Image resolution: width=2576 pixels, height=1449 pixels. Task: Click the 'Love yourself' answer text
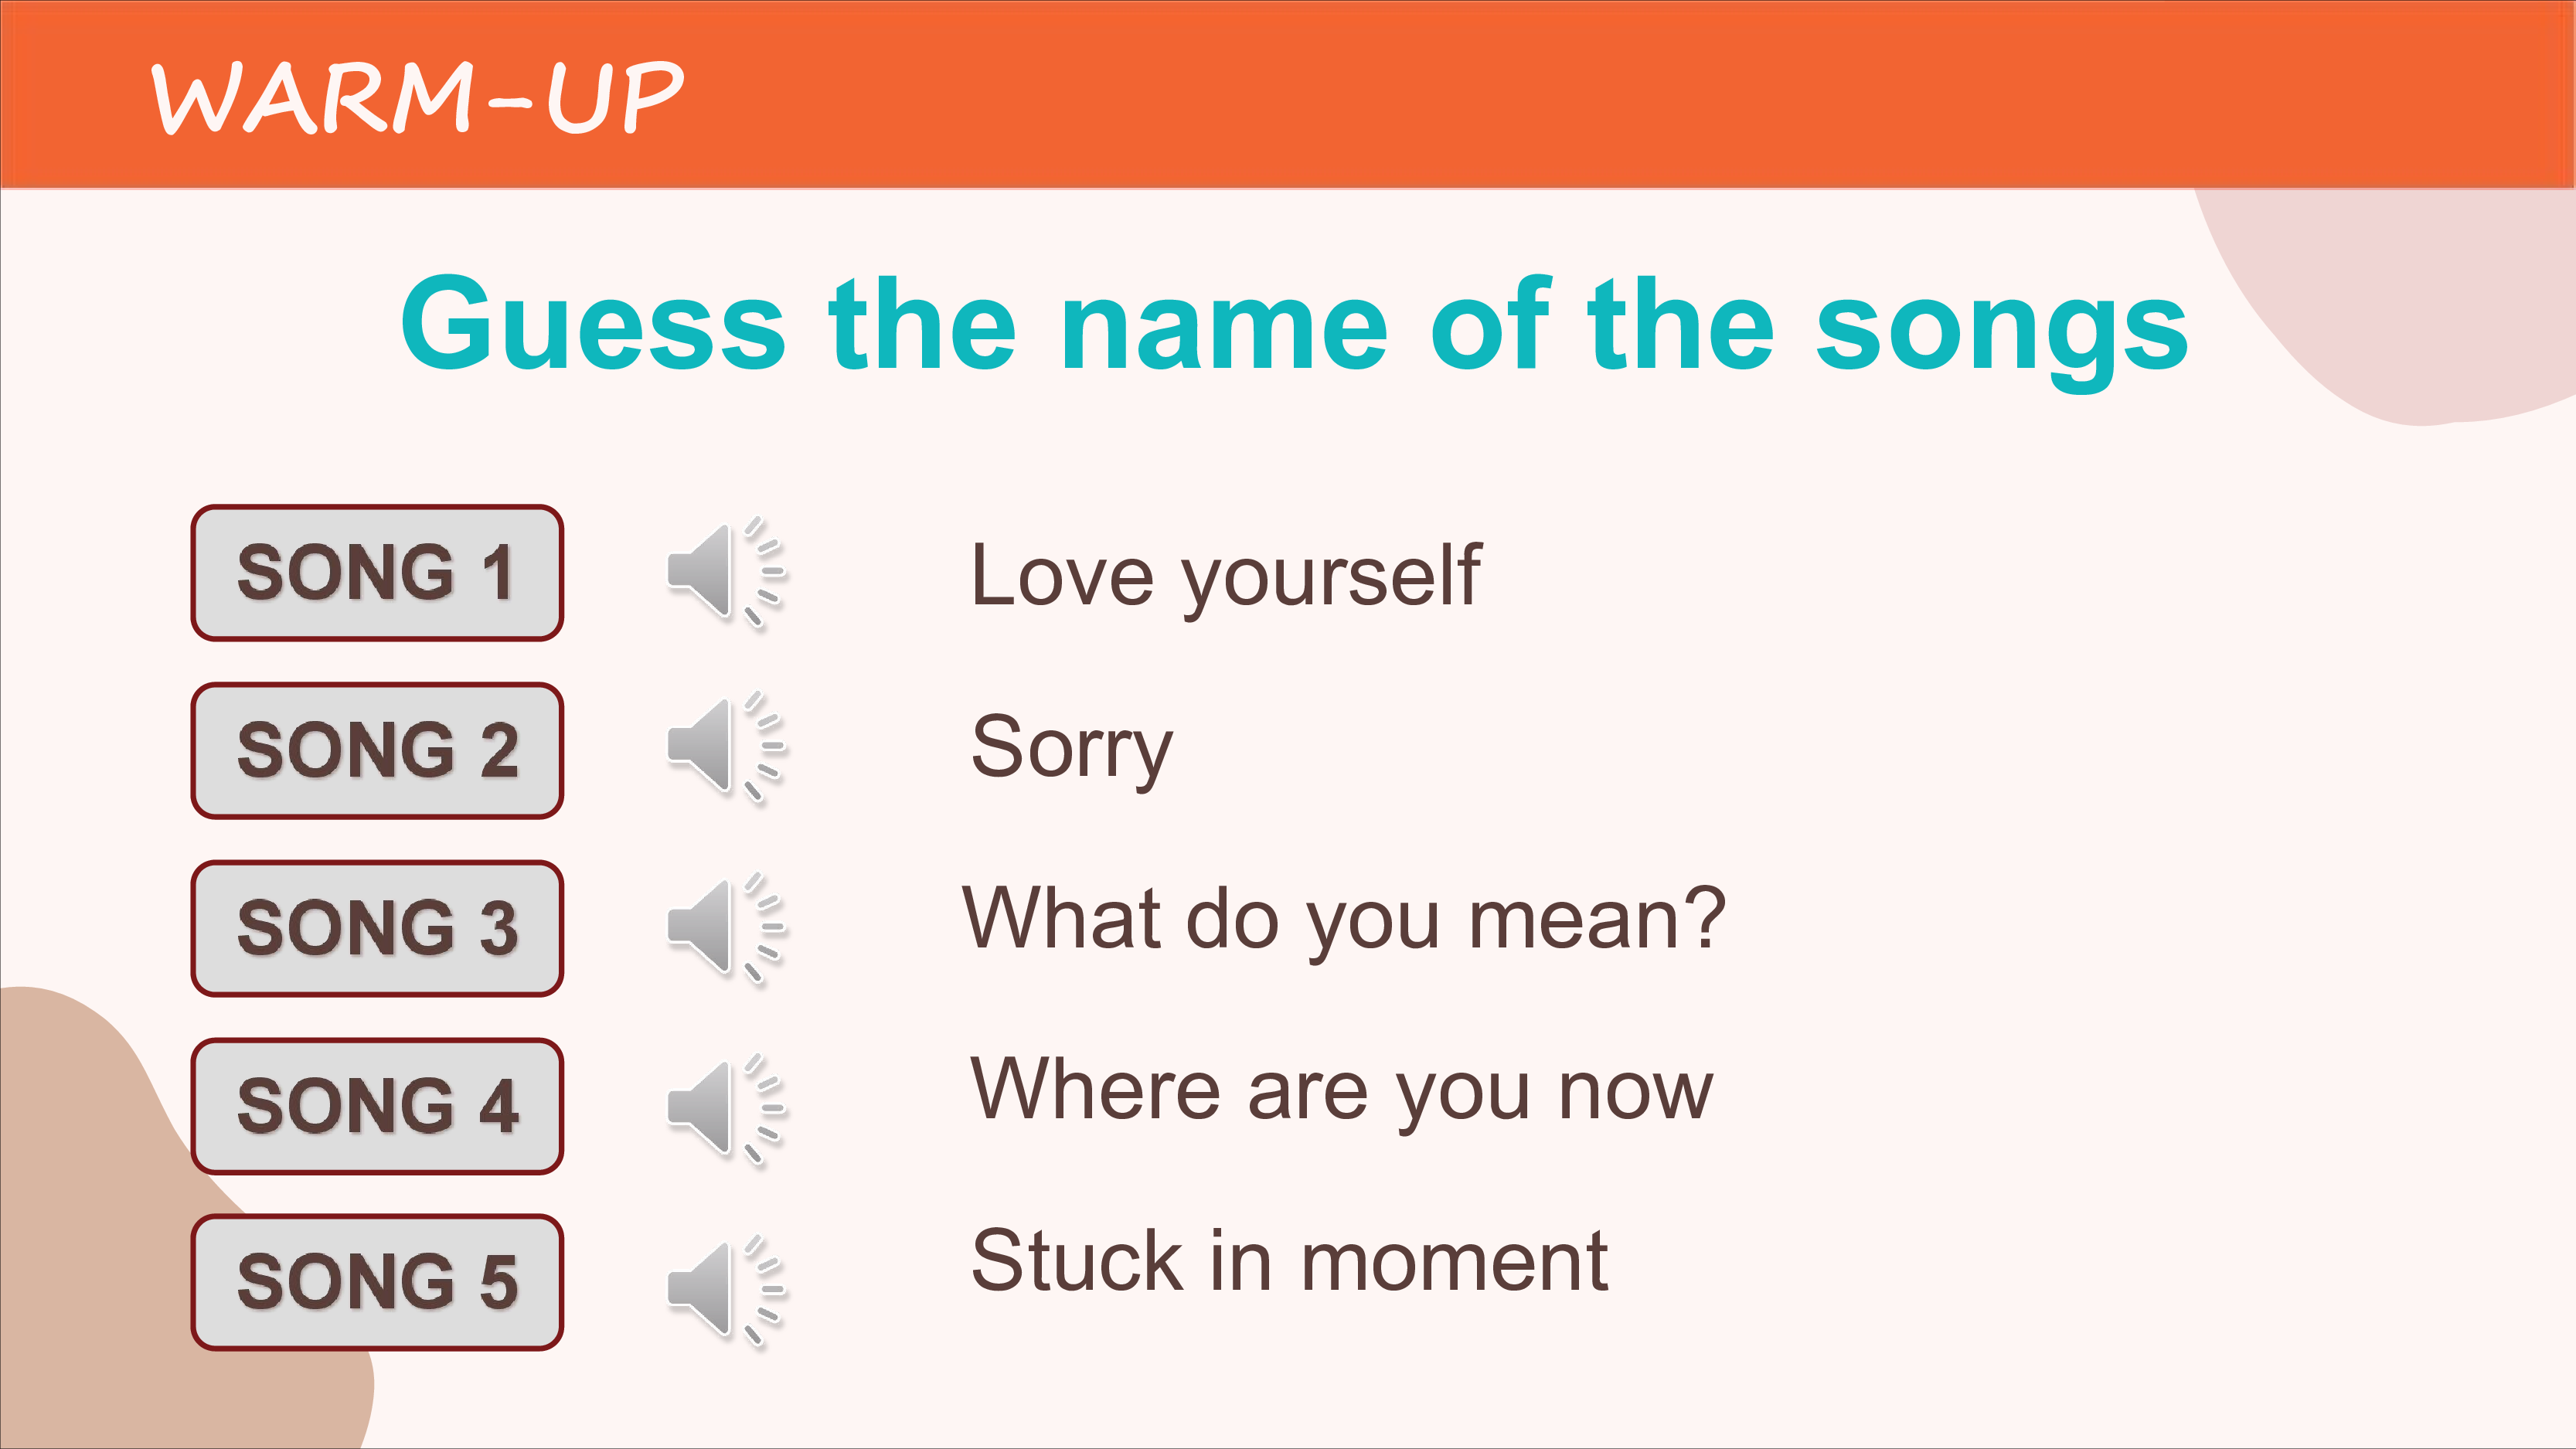click(x=1226, y=577)
